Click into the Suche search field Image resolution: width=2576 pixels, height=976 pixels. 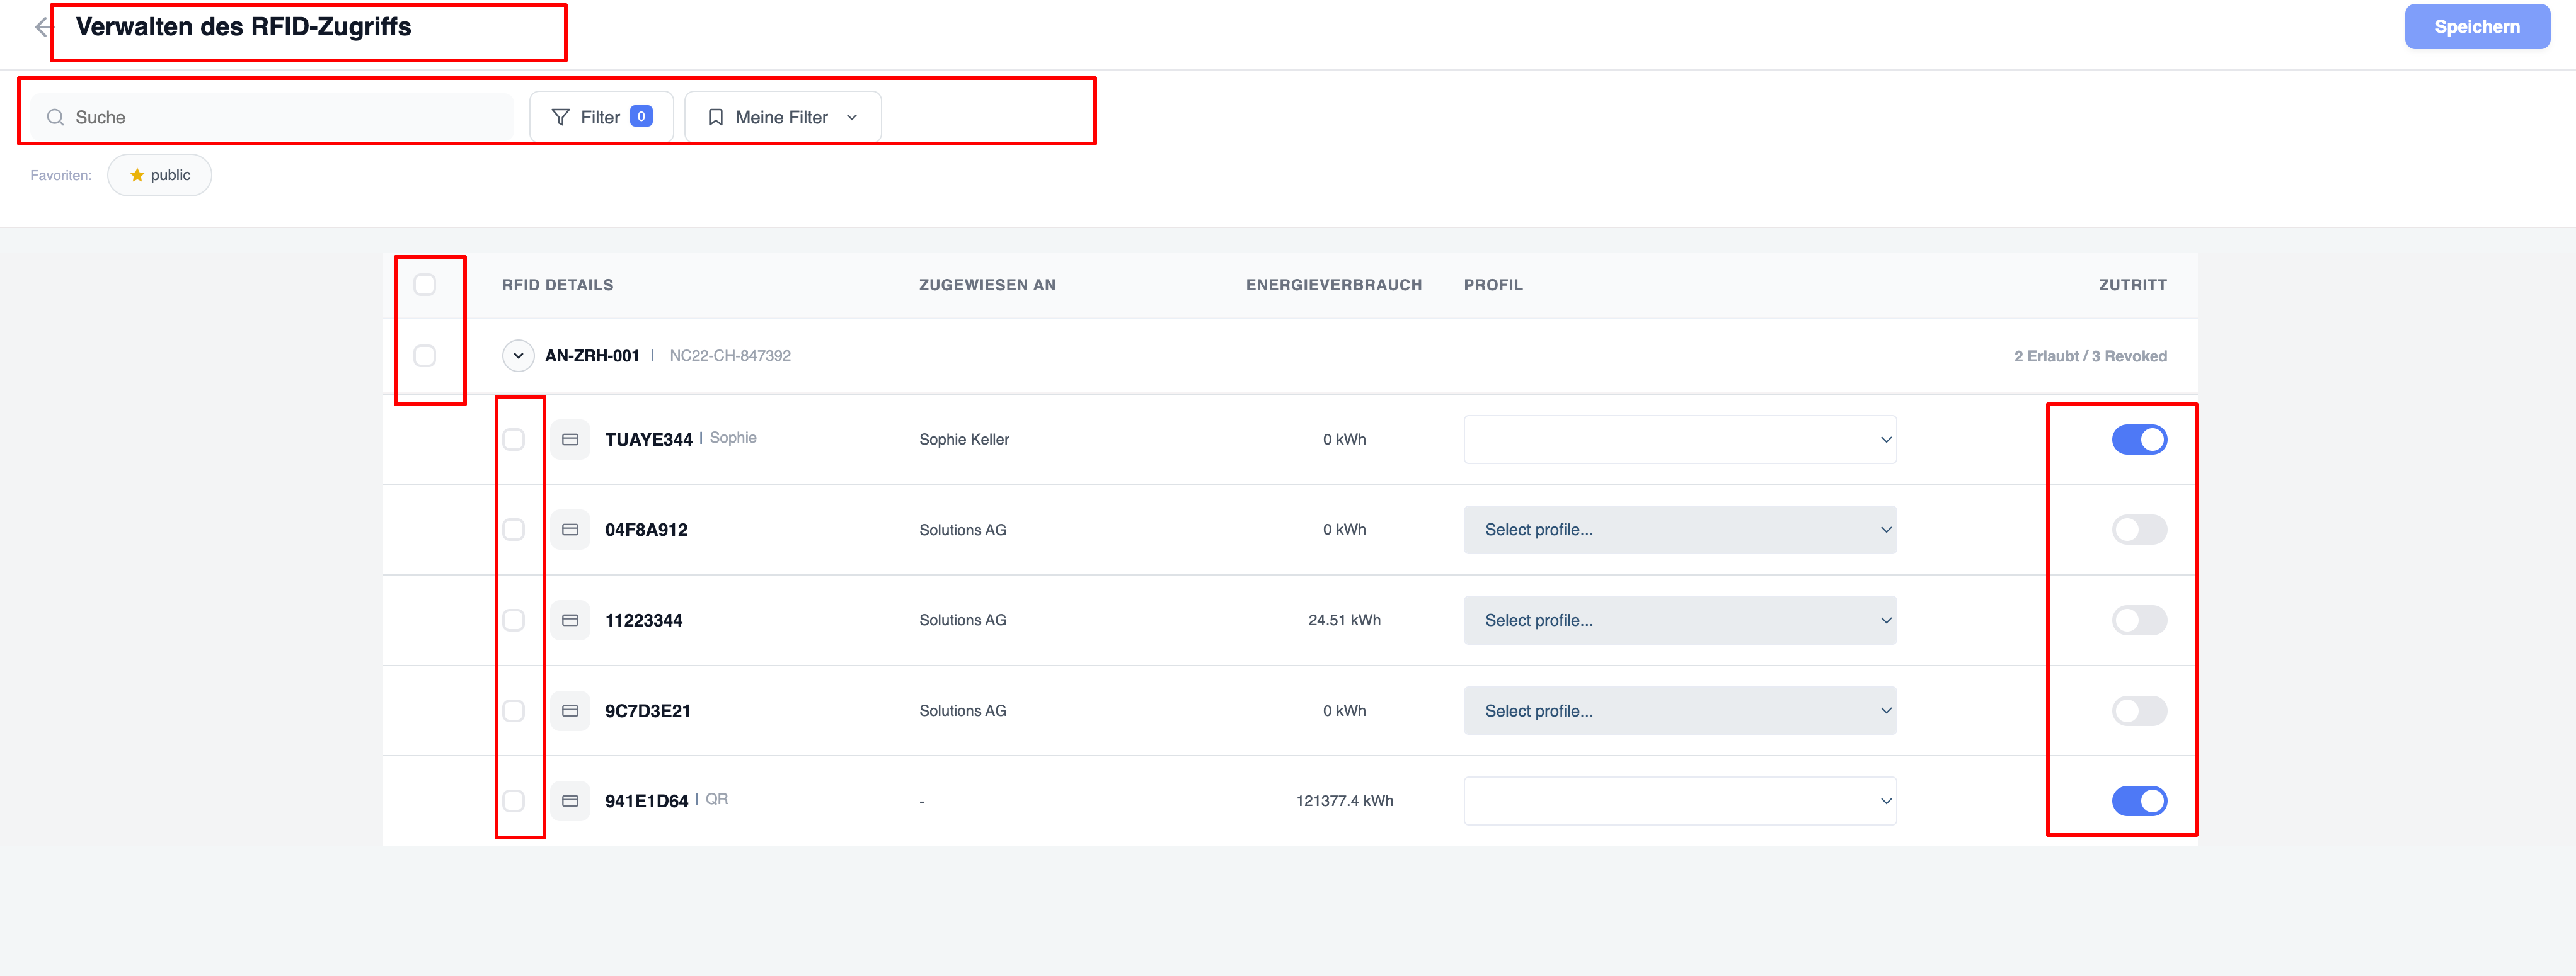(x=272, y=117)
